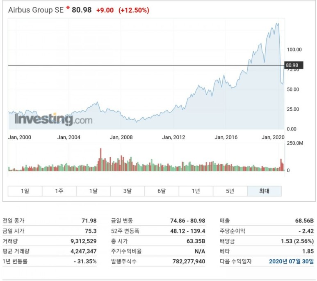Switch chart to 6달 range
Image resolution: width=317 pixels, height=281 pixels.
[x=162, y=191]
